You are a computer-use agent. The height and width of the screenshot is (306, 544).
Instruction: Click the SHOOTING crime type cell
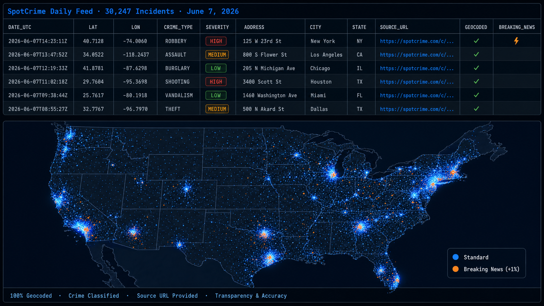[x=177, y=82]
